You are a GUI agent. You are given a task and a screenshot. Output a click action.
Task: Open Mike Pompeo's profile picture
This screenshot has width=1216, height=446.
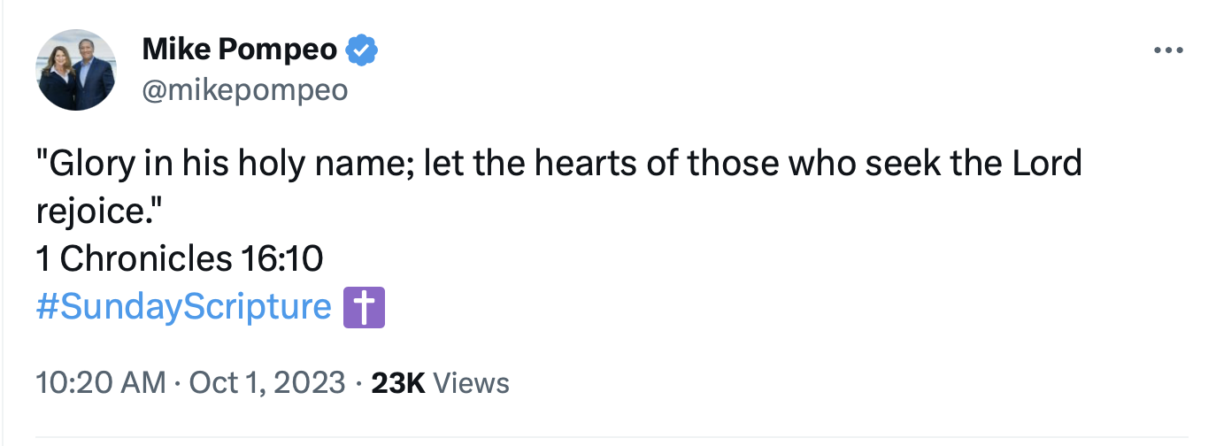tap(77, 70)
